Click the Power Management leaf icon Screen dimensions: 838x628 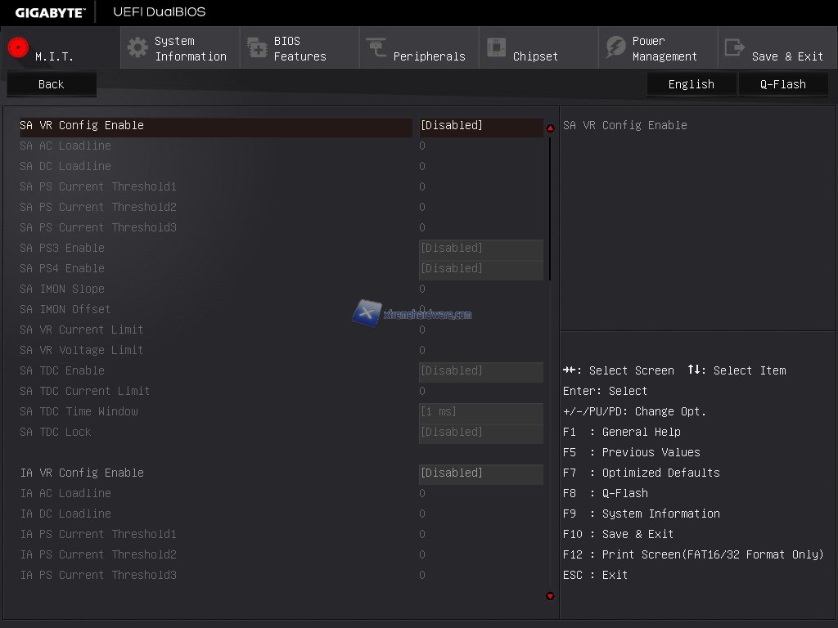[x=615, y=47]
